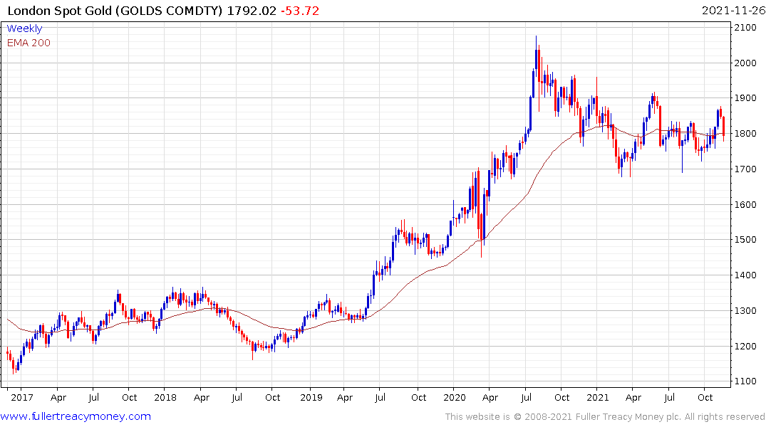Click the 1500 price axis label
This screenshot has width=766, height=427.
[745, 240]
